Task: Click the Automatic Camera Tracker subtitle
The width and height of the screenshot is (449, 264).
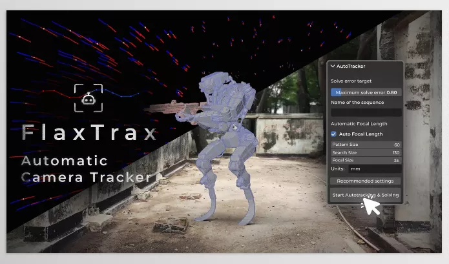Action: [x=86, y=169]
